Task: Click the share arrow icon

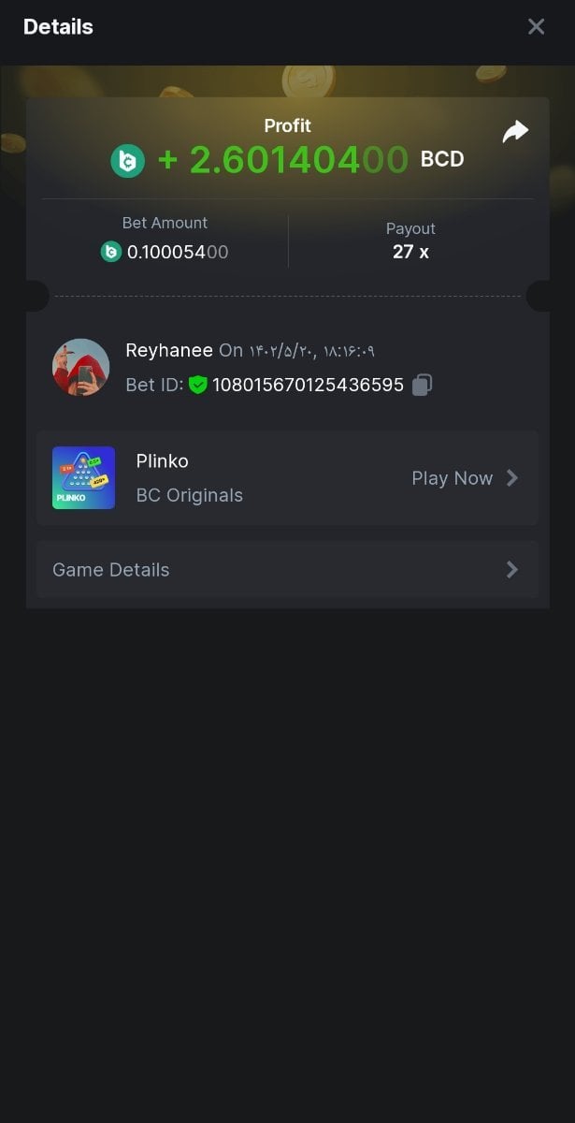Action: [x=515, y=132]
